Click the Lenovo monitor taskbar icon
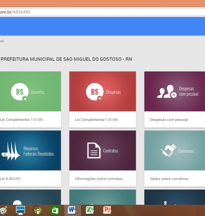This screenshot has width=205, height=216. coord(20,210)
